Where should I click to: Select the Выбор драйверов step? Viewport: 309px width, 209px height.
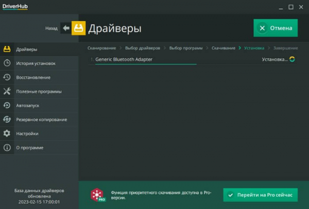(143, 48)
